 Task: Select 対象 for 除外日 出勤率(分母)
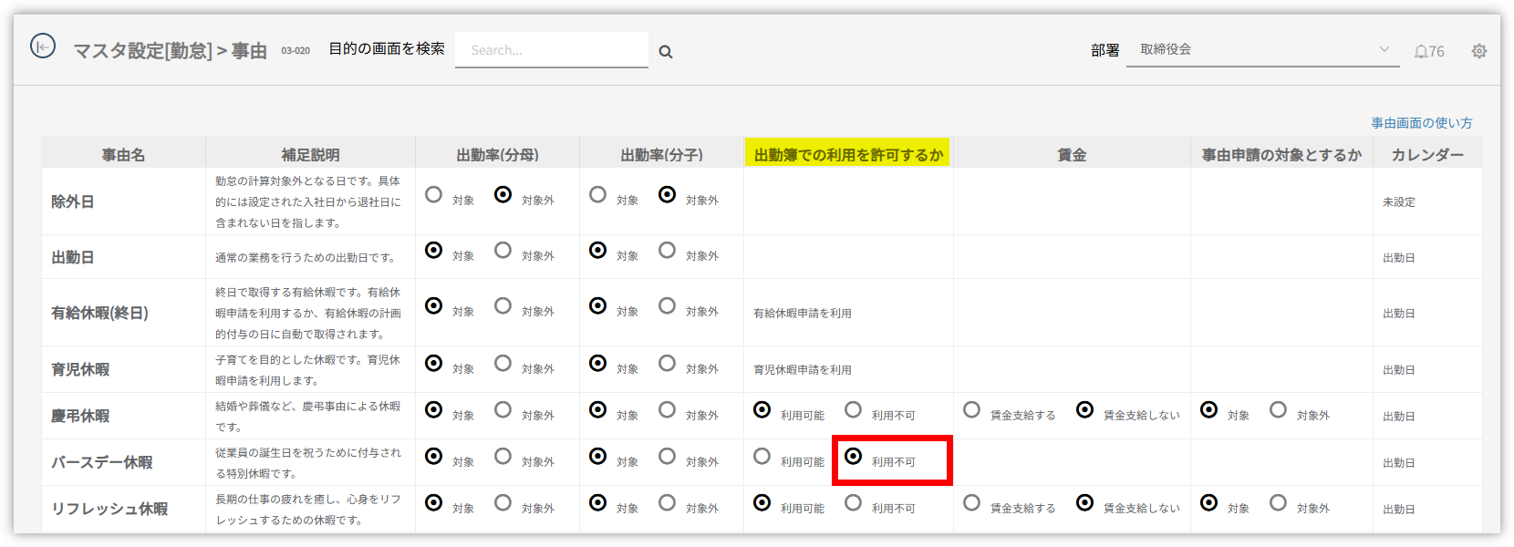434,195
